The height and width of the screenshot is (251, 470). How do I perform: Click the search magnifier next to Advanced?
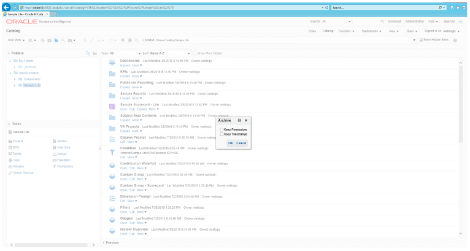pos(382,21)
